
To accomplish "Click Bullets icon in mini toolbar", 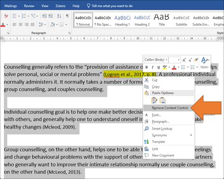I will (183, 67).
